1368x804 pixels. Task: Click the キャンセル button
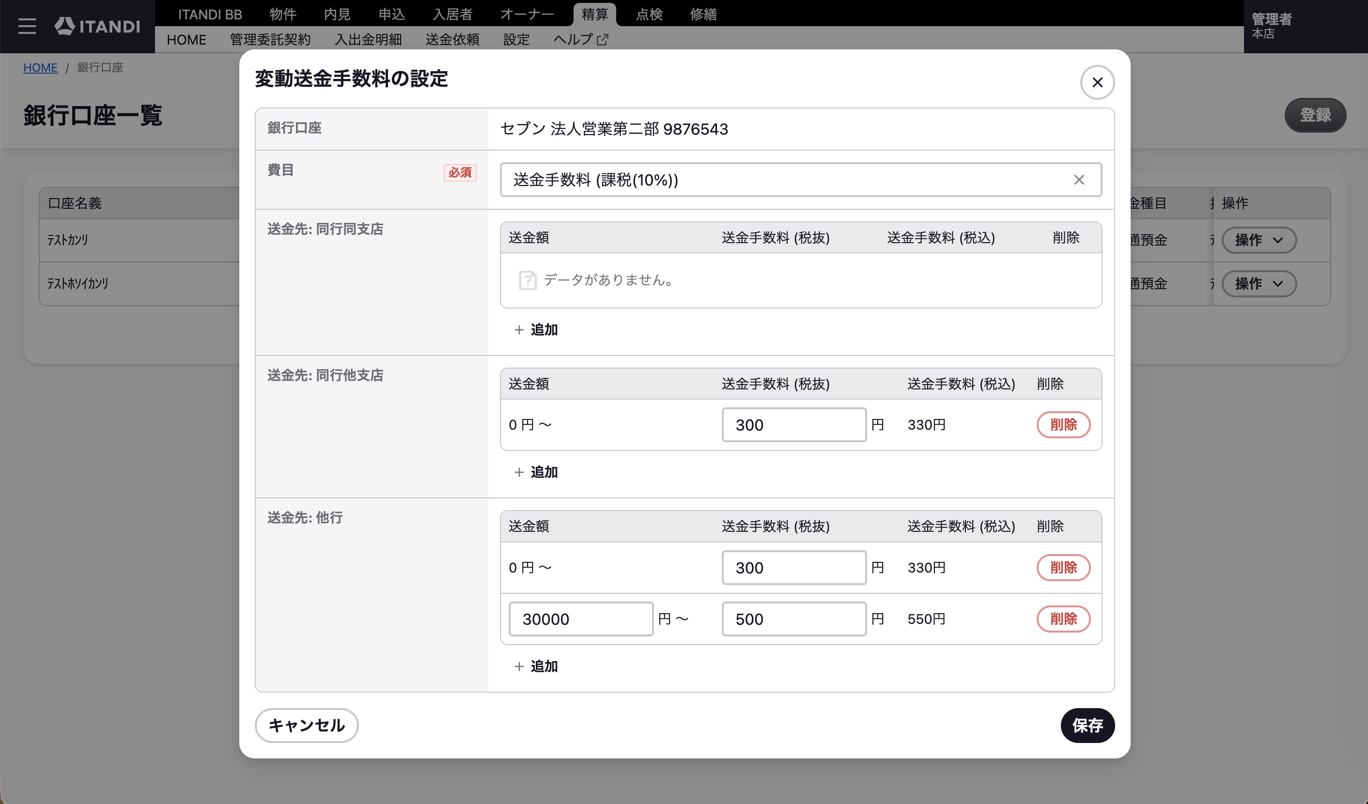click(x=307, y=725)
